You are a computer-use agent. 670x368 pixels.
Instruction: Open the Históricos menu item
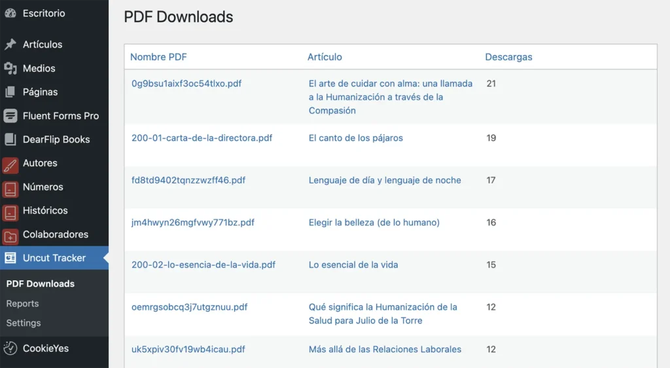[x=45, y=211]
